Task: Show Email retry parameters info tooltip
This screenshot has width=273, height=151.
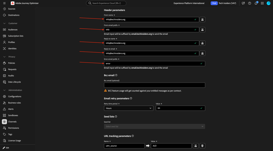Action: (131, 98)
